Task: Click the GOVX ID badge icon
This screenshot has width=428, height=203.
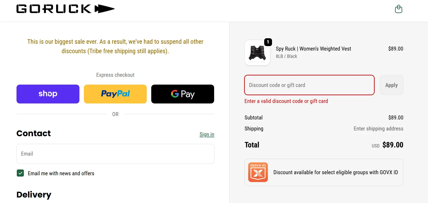Action: tap(258, 172)
